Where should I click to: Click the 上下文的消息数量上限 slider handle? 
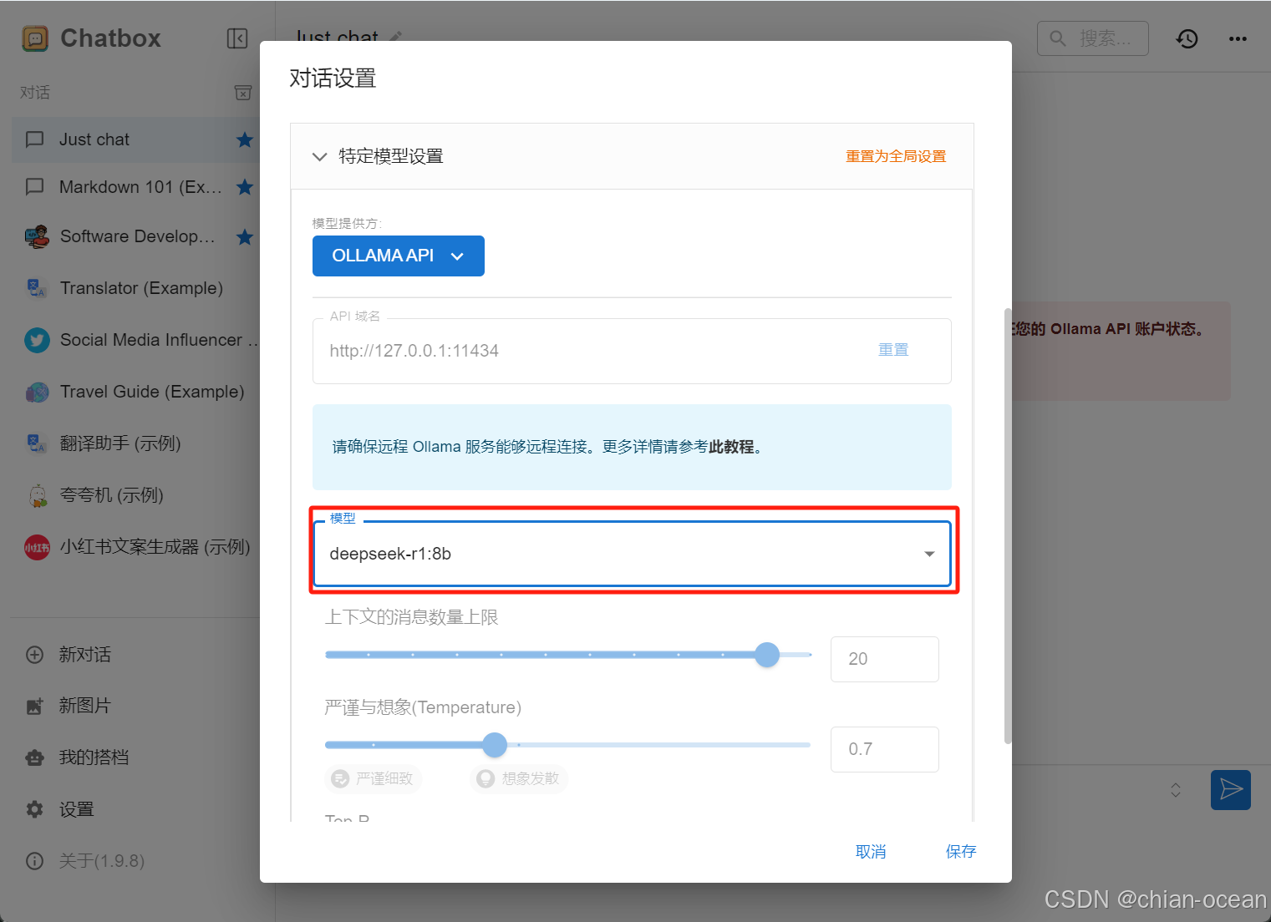click(x=767, y=655)
